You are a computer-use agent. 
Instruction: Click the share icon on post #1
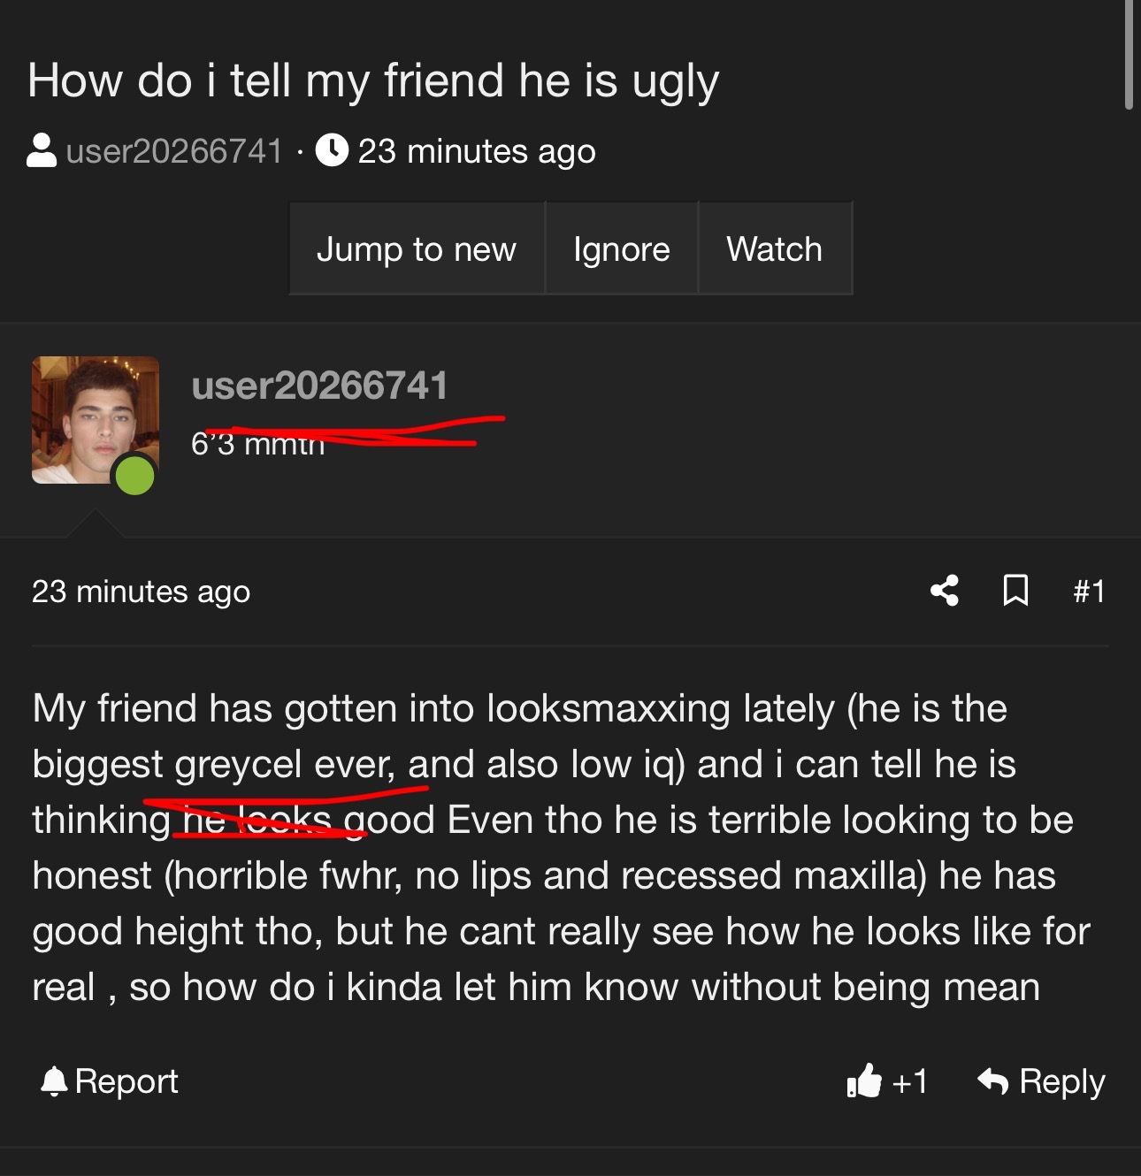click(x=945, y=591)
